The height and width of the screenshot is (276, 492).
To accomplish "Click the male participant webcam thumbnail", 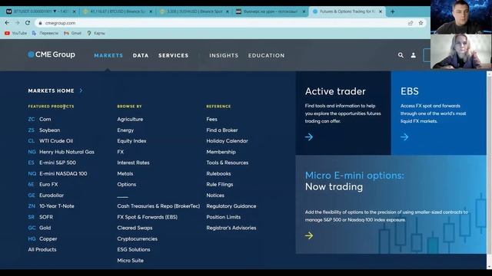I will pos(461,17).
